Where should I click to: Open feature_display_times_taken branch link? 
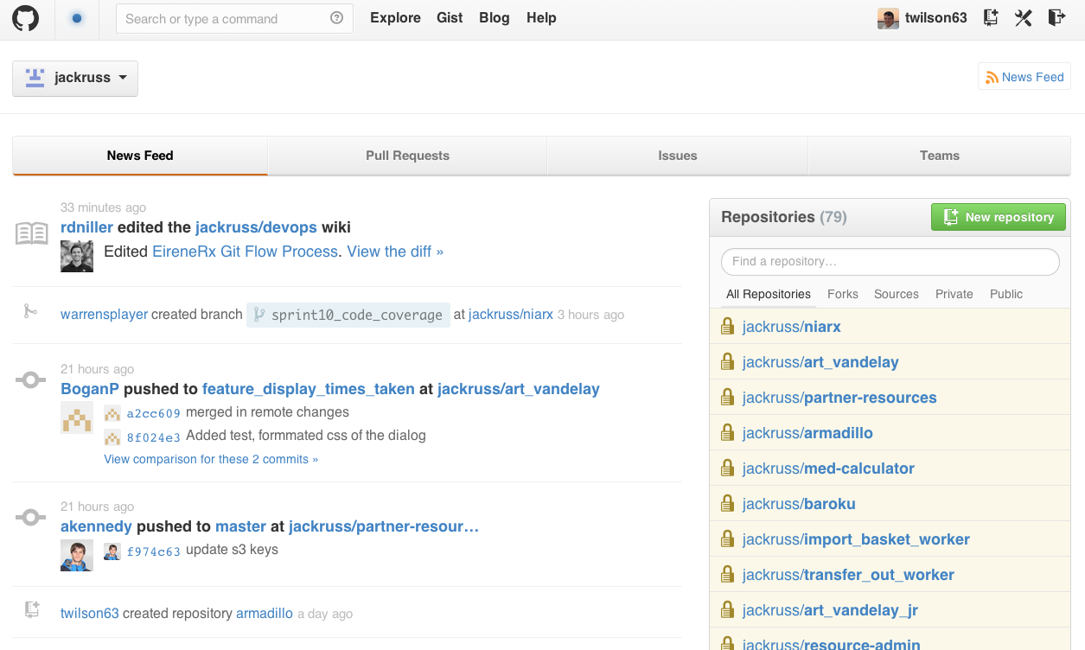pyautogui.click(x=309, y=389)
